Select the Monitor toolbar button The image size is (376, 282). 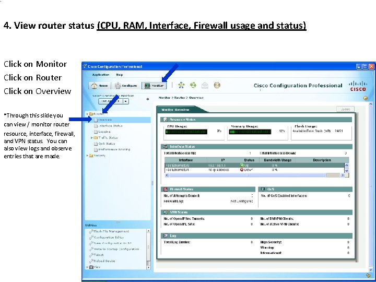point(154,86)
